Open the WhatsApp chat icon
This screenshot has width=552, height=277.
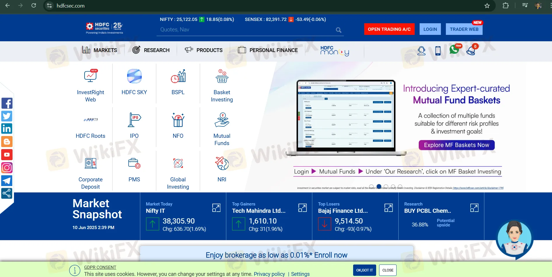pos(455,50)
